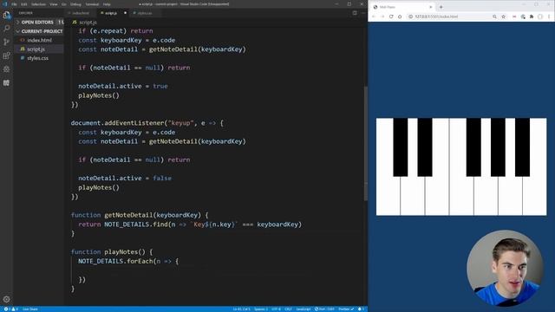The height and width of the screenshot is (312, 555).
Task: Open the Manage gear in activity bar
Action: click(6, 299)
